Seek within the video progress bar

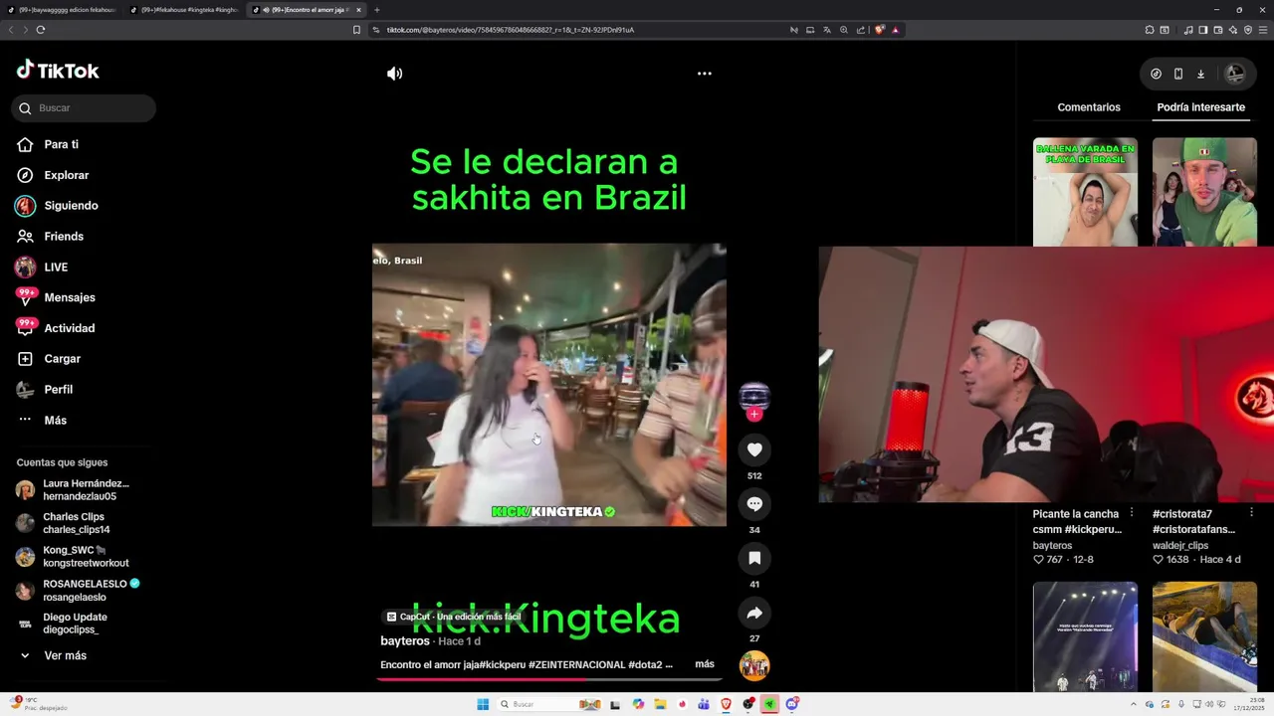[x=548, y=680]
